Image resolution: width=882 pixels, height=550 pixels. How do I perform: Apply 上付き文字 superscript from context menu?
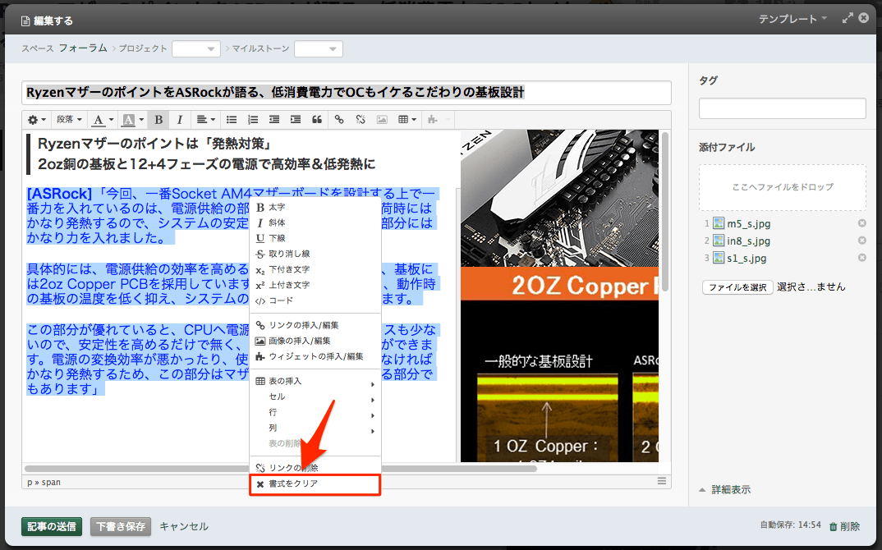(x=315, y=285)
